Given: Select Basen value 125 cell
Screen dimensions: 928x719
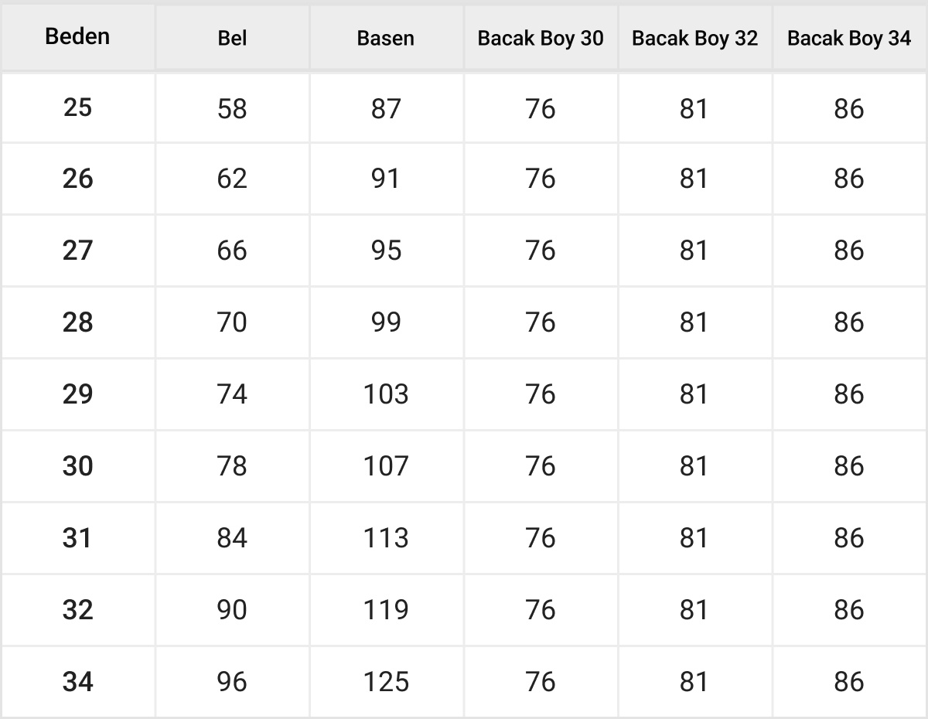Looking at the screenshot, I should (x=386, y=682).
